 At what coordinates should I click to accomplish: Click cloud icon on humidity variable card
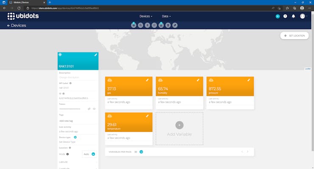click(x=160, y=80)
